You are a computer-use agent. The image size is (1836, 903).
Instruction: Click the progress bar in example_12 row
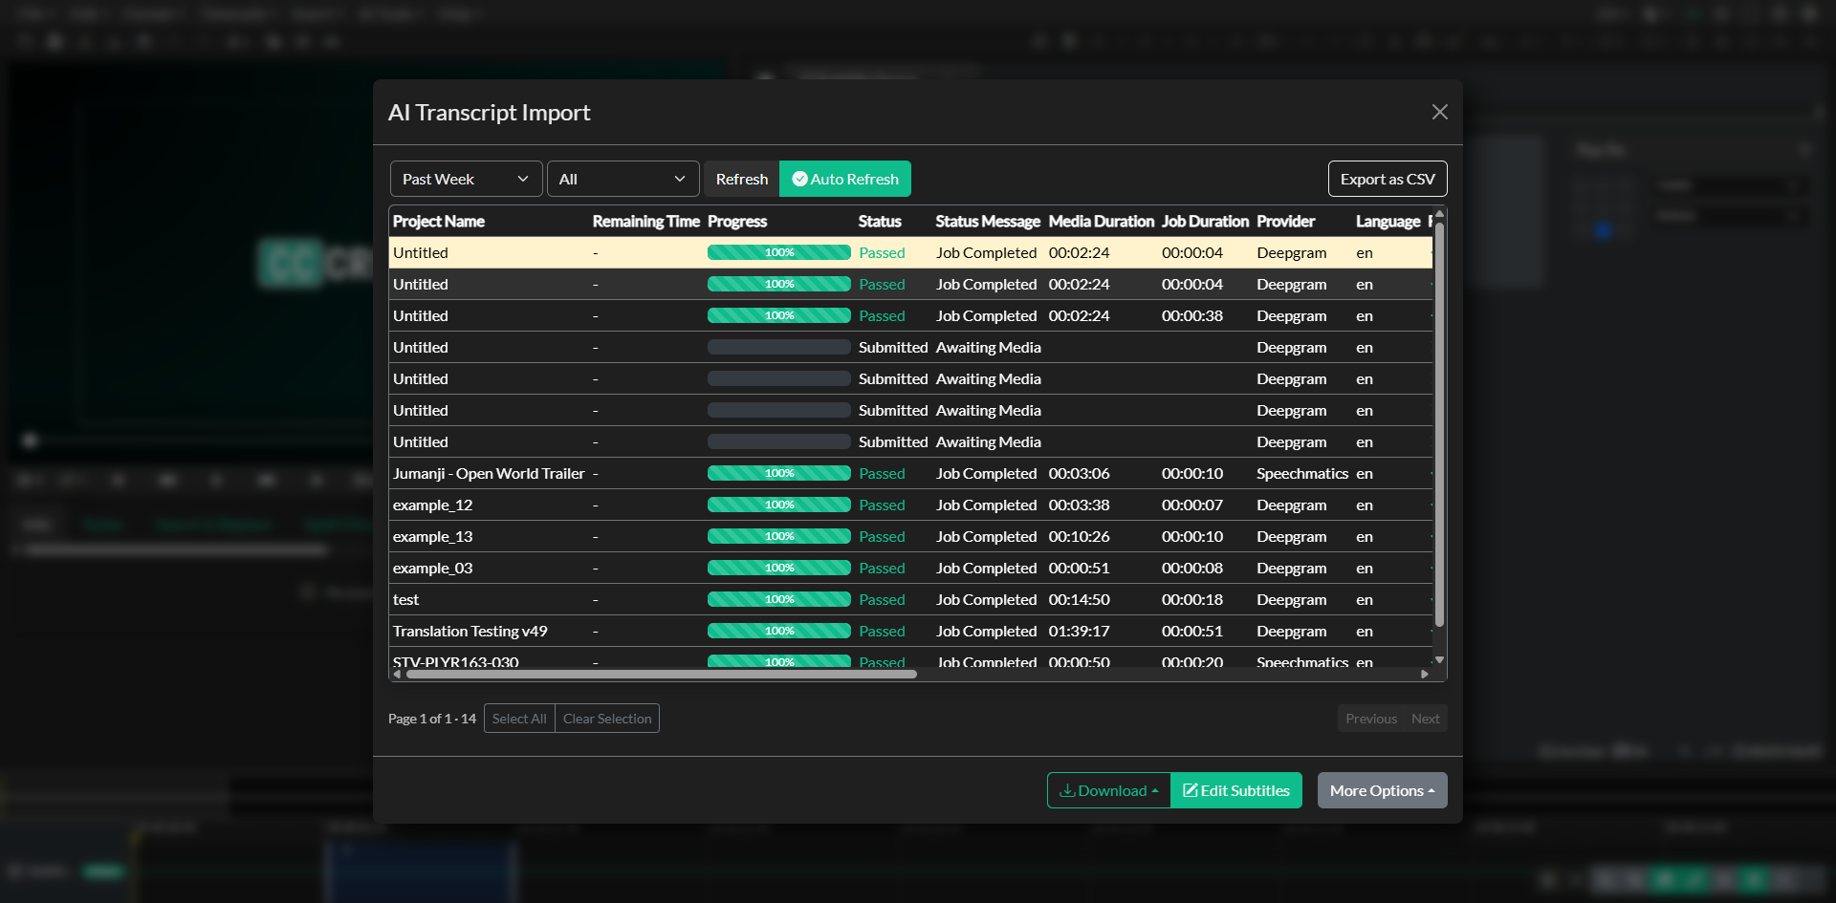tap(779, 505)
